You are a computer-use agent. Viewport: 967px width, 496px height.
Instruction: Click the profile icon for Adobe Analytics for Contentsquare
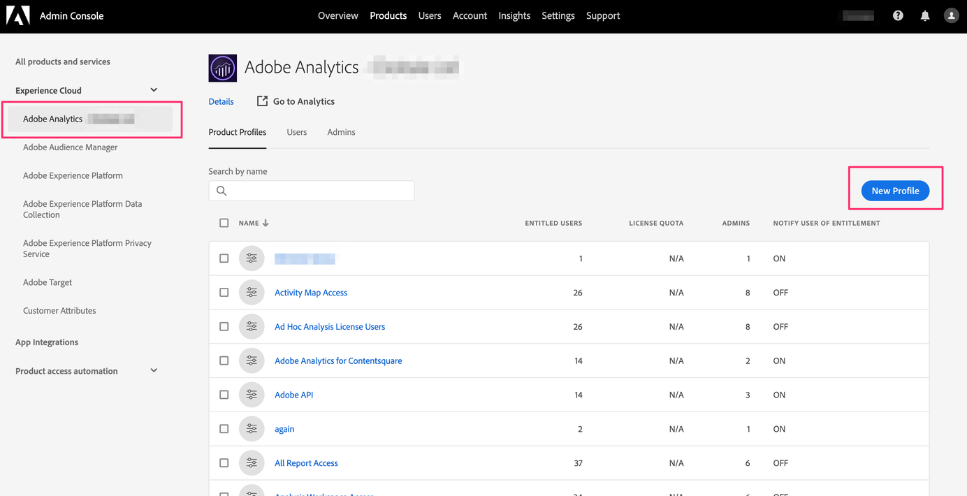[252, 360]
